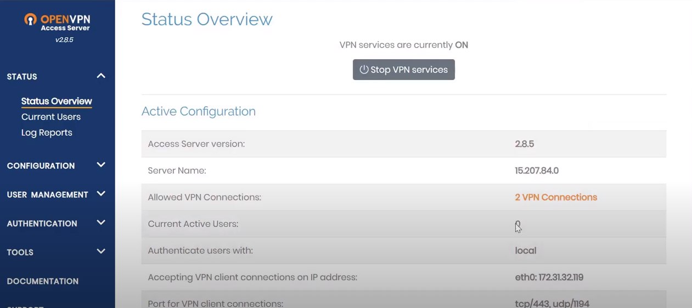Open Current Users in sidebar

tap(51, 117)
